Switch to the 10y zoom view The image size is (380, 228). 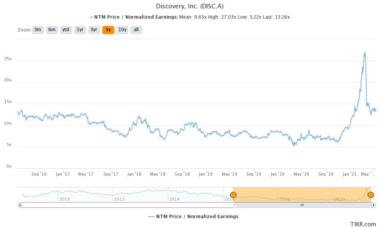(x=122, y=30)
